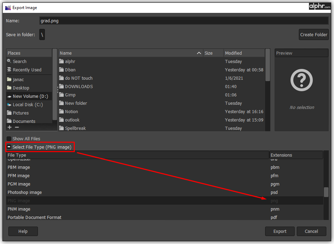The image size is (334, 244).
Task: Click Yesterday at 16:16 modified date
Action: tap(244, 111)
